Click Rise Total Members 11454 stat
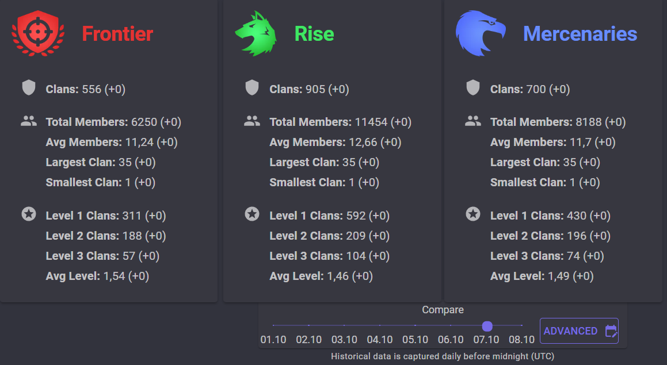 point(340,122)
